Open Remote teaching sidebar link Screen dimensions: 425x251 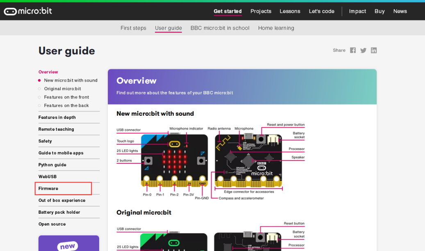coord(56,130)
